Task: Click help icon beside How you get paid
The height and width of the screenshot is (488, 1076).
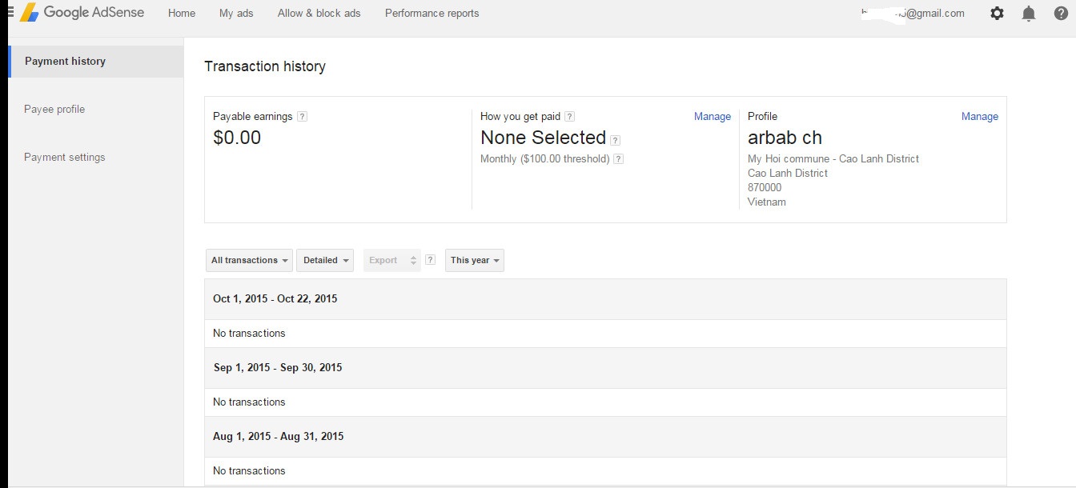Action: 570,117
